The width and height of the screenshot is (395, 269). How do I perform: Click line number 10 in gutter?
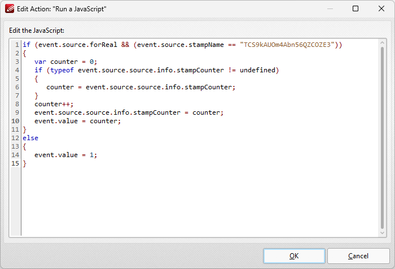coord(15,121)
